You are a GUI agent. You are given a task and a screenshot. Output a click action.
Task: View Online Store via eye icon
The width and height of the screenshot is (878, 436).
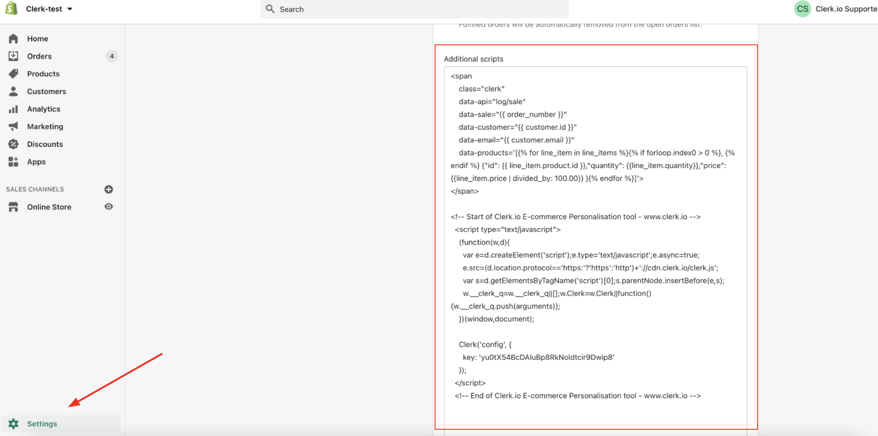[109, 206]
